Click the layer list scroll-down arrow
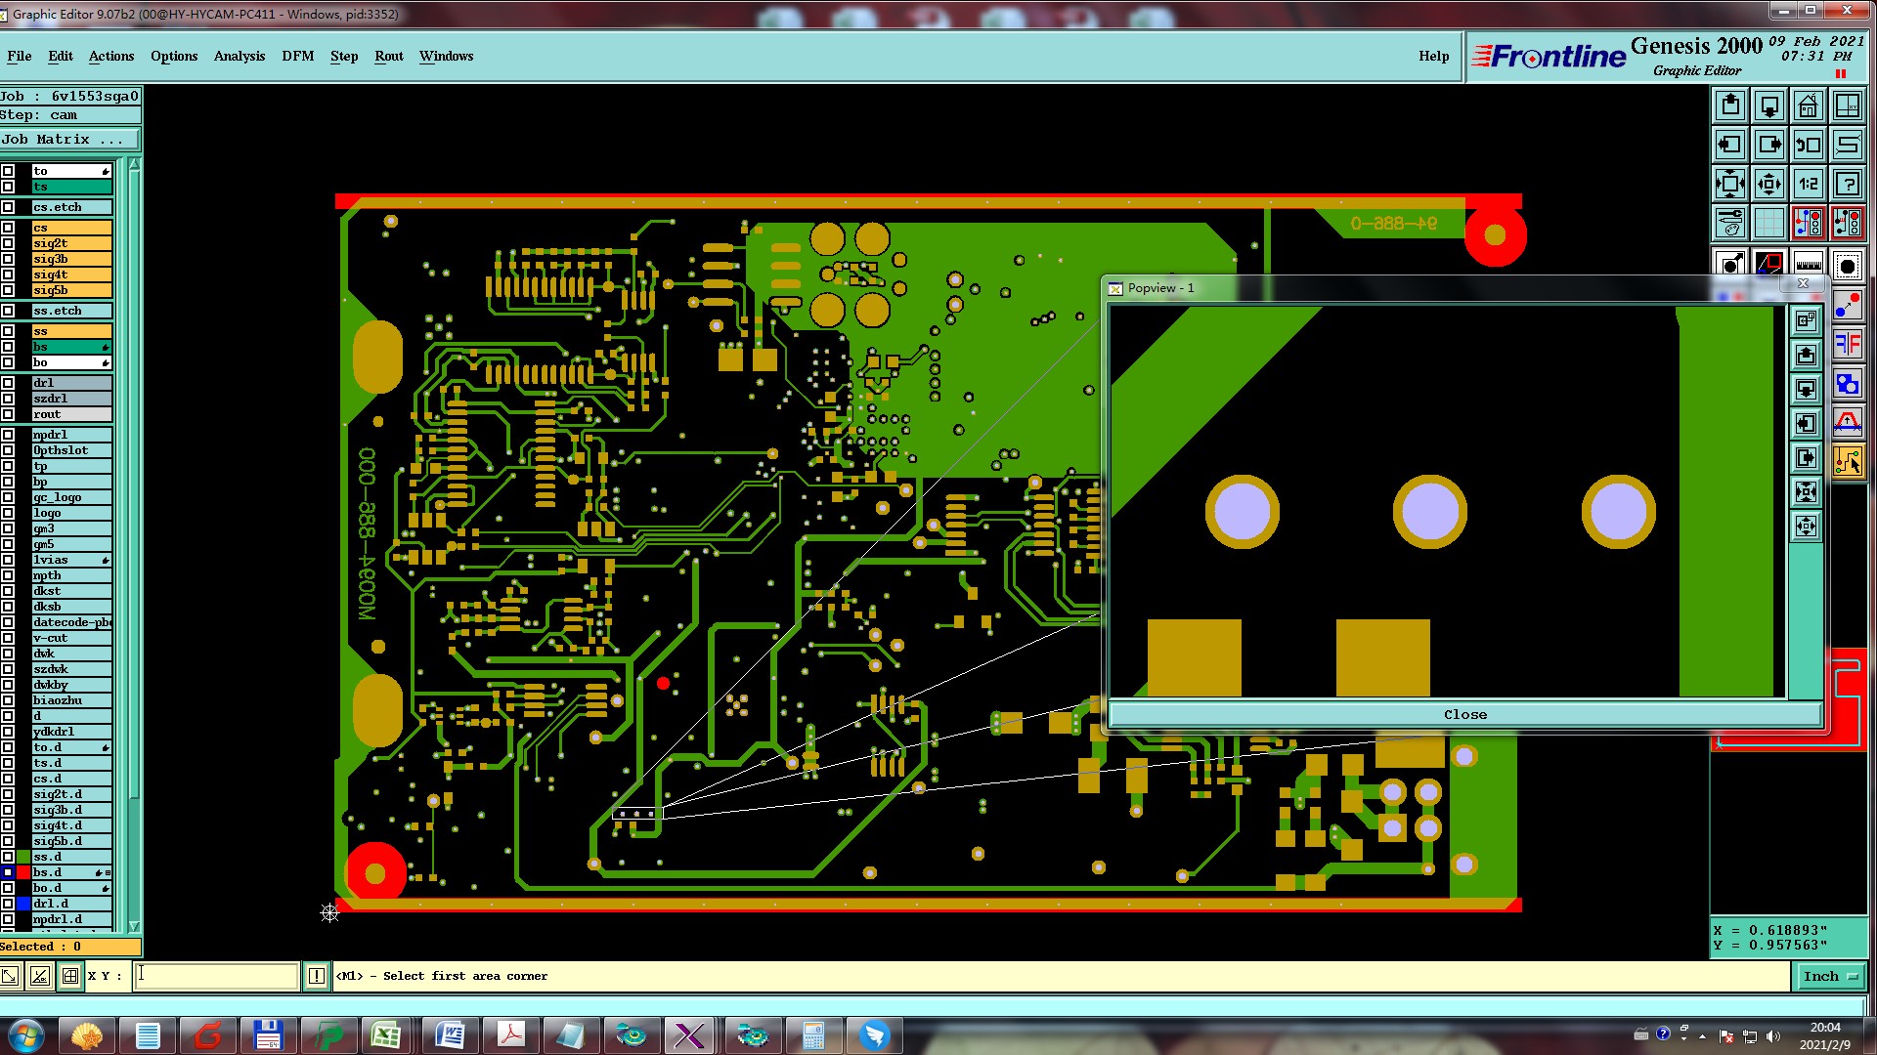 (x=134, y=926)
